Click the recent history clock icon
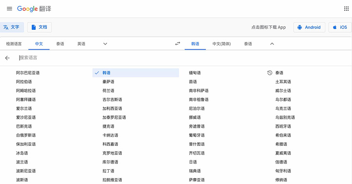The width and height of the screenshot is (352, 184). [269, 73]
